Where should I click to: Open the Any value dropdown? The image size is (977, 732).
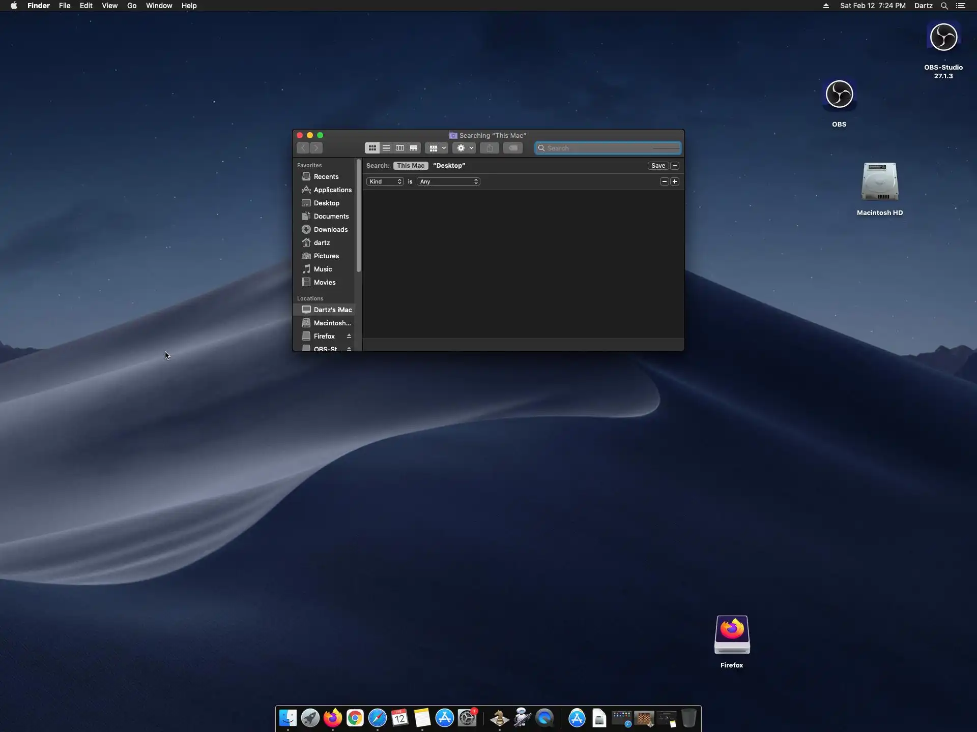click(448, 181)
